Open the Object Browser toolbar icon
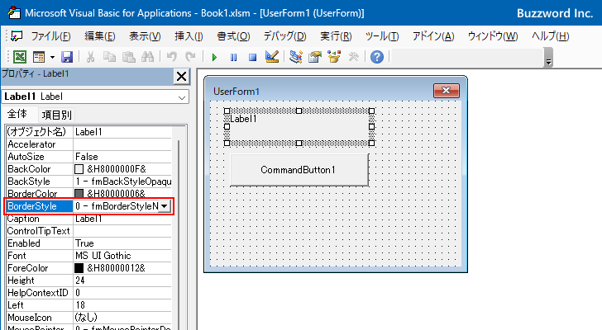Screen dimensions: 602x330 pyautogui.click(x=334, y=57)
